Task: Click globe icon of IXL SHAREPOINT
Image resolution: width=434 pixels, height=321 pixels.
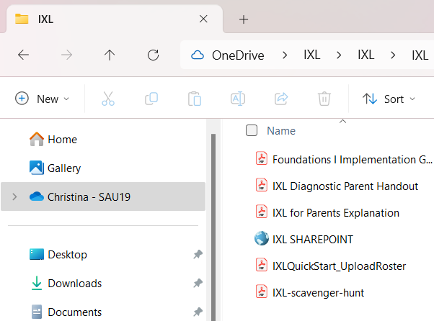Action: [x=262, y=238]
